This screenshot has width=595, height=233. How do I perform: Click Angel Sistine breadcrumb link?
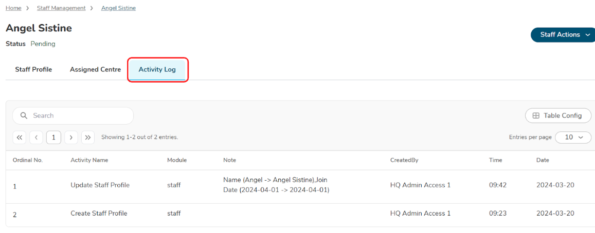118,8
